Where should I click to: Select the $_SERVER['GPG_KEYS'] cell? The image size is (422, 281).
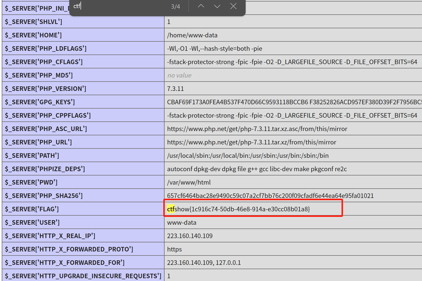pos(83,102)
